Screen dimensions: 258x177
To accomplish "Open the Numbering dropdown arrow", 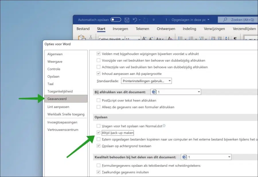I will [196, 39].
